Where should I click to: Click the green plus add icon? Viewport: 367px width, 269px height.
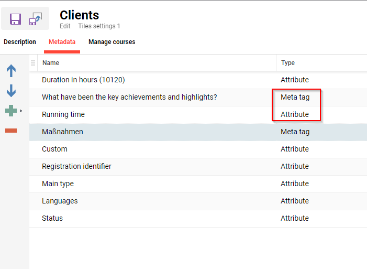11,111
